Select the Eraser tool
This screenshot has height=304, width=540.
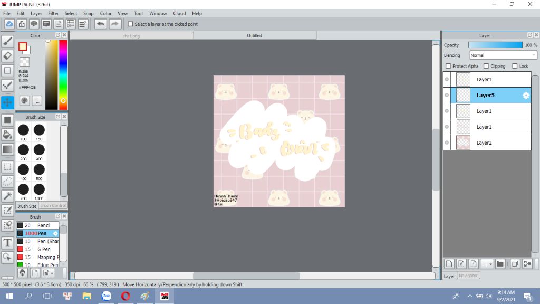pyautogui.click(x=7, y=56)
